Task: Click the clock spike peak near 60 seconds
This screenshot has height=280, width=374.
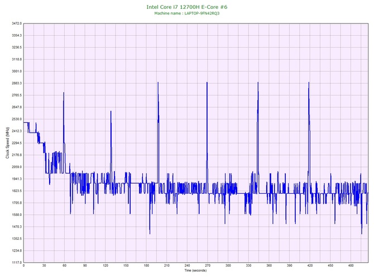Action: pyautogui.click(x=64, y=93)
